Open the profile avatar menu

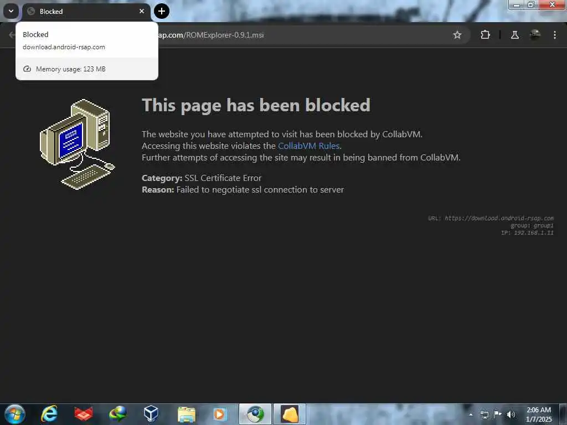tap(535, 35)
